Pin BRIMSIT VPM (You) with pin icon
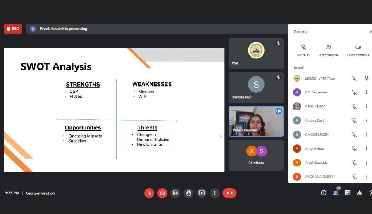This screenshot has height=214, width=372. (366, 78)
